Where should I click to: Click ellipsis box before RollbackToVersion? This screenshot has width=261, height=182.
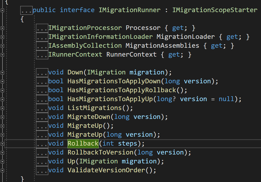click(42, 153)
